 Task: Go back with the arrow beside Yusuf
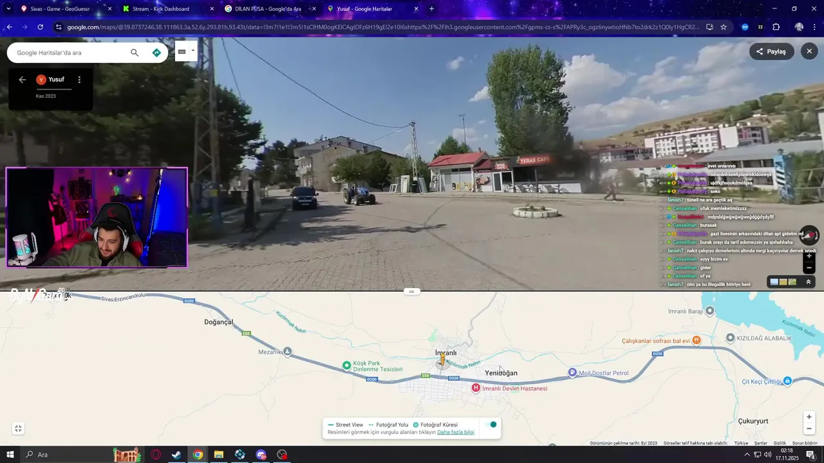pyautogui.click(x=23, y=80)
